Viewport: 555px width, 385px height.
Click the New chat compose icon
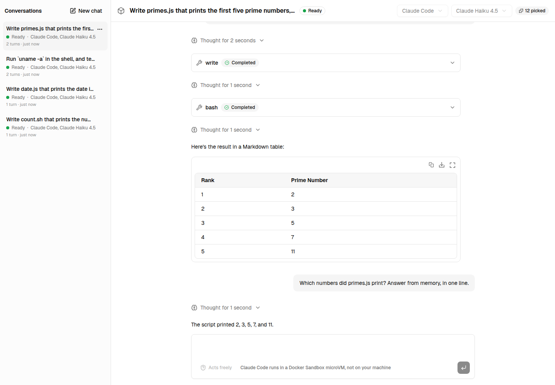pos(73,11)
